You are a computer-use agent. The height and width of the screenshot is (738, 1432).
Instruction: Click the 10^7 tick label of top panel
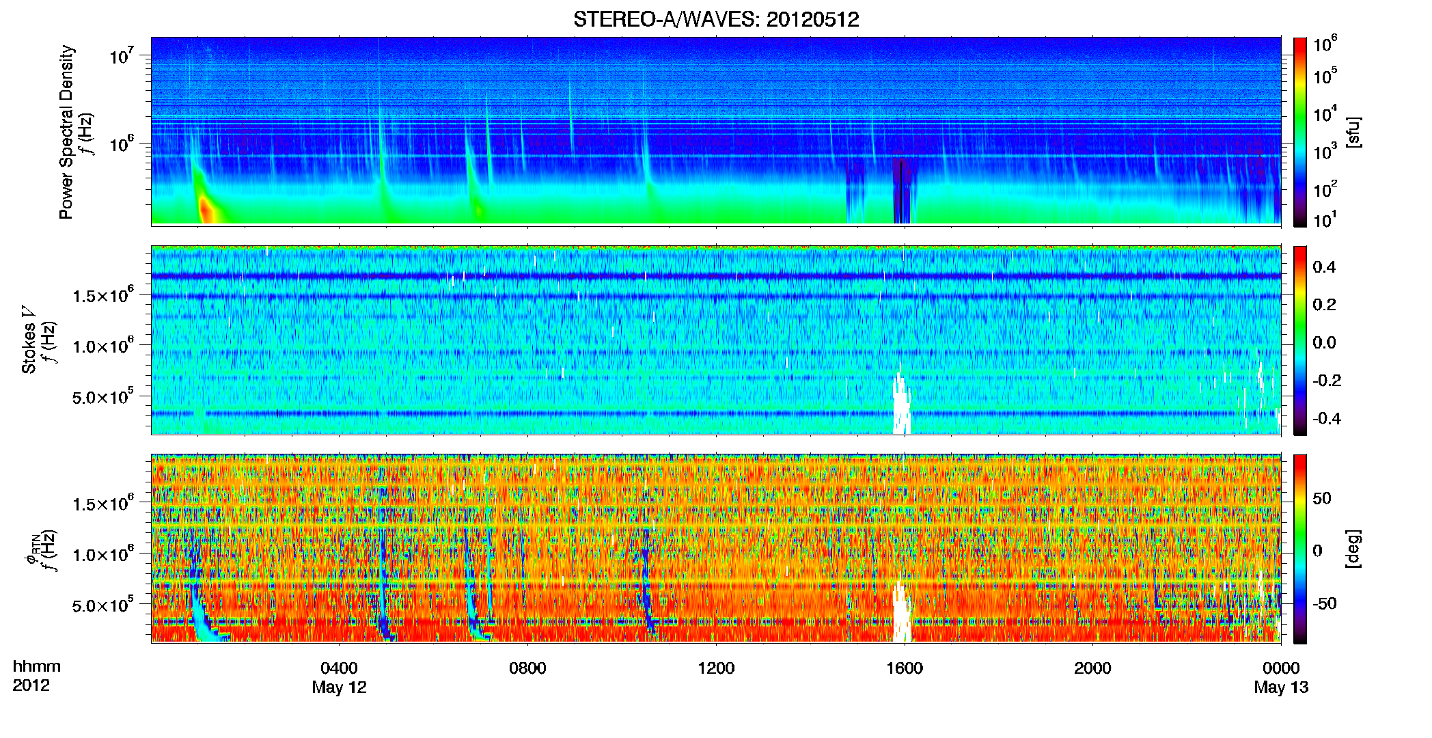(x=122, y=55)
